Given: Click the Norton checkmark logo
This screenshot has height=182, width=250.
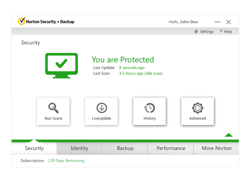Looking at the screenshot, I should (x=21, y=21).
